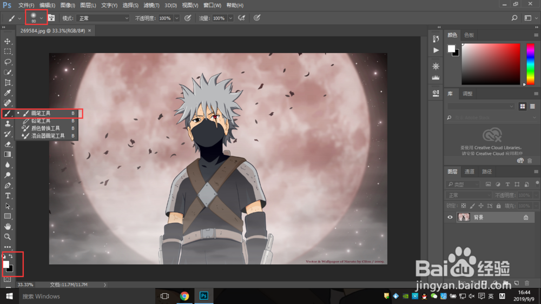Open the tool preset picker arrow
The width and height of the screenshot is (541, 304).
tap(19, 18)
